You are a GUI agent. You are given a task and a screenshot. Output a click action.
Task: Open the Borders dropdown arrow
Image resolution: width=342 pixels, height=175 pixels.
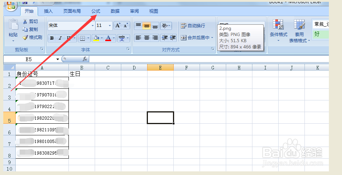click(x=89, y=38)
